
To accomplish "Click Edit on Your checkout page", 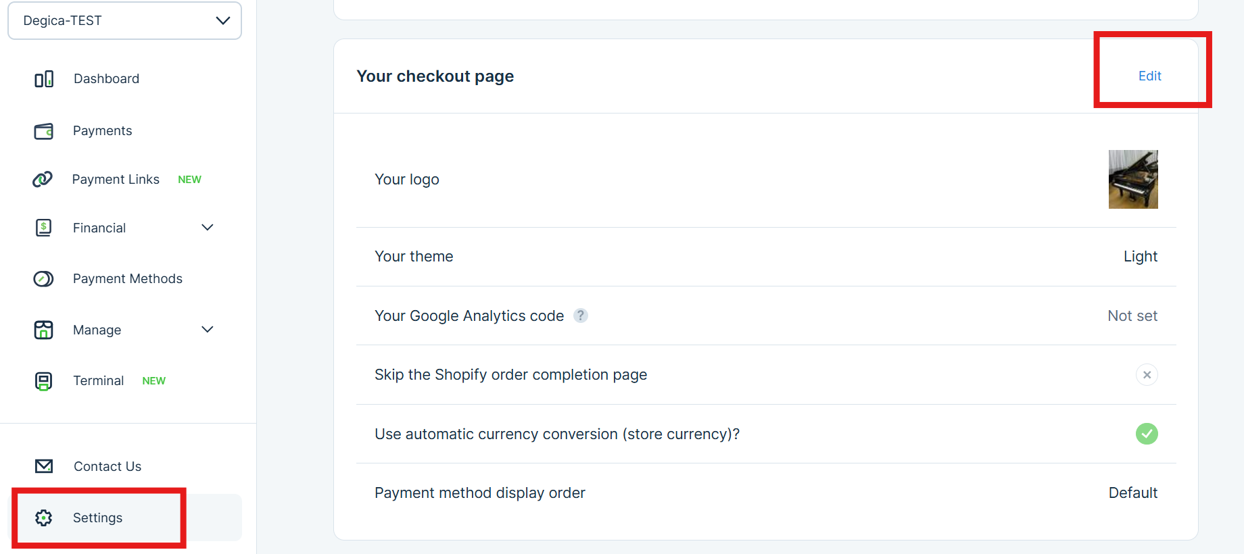I will 1149,76.
